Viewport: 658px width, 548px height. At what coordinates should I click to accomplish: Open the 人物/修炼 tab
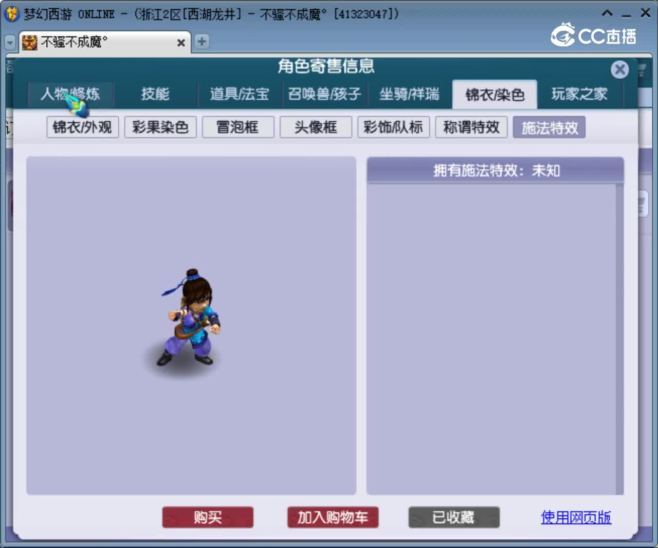(x=70, y=94)
